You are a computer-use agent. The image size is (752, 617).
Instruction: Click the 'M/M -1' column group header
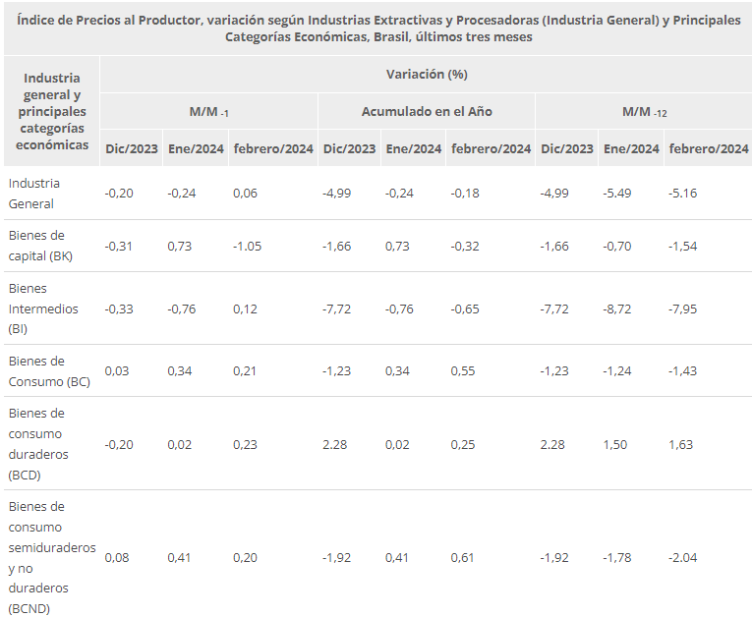208,111
